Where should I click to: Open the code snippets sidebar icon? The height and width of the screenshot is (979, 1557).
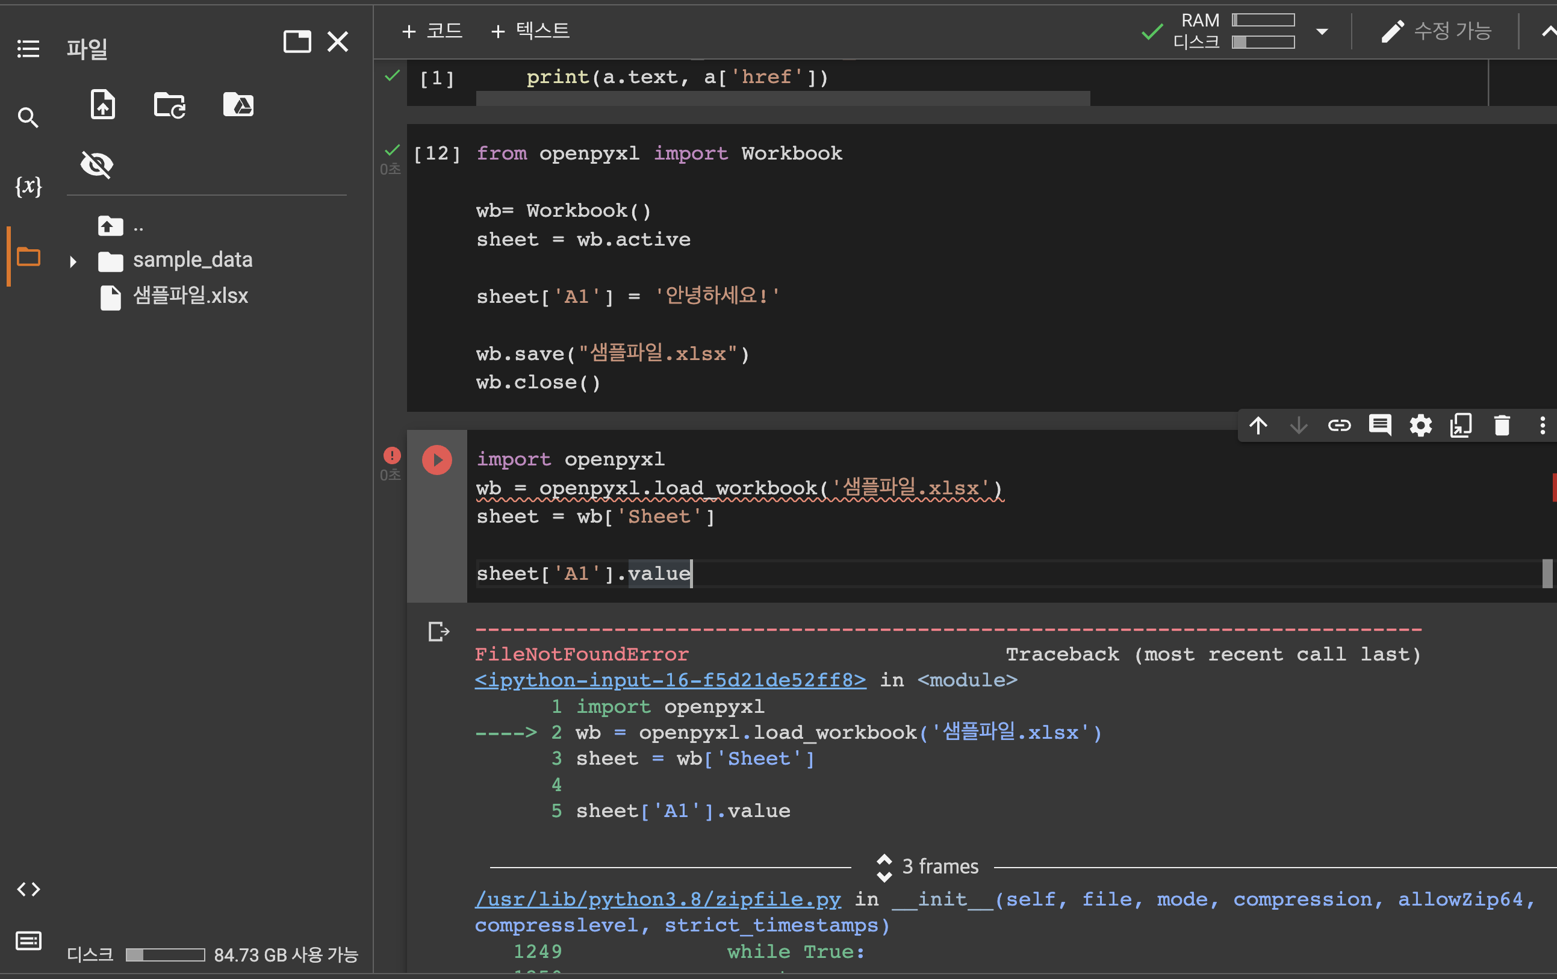(x=28, y=889)
